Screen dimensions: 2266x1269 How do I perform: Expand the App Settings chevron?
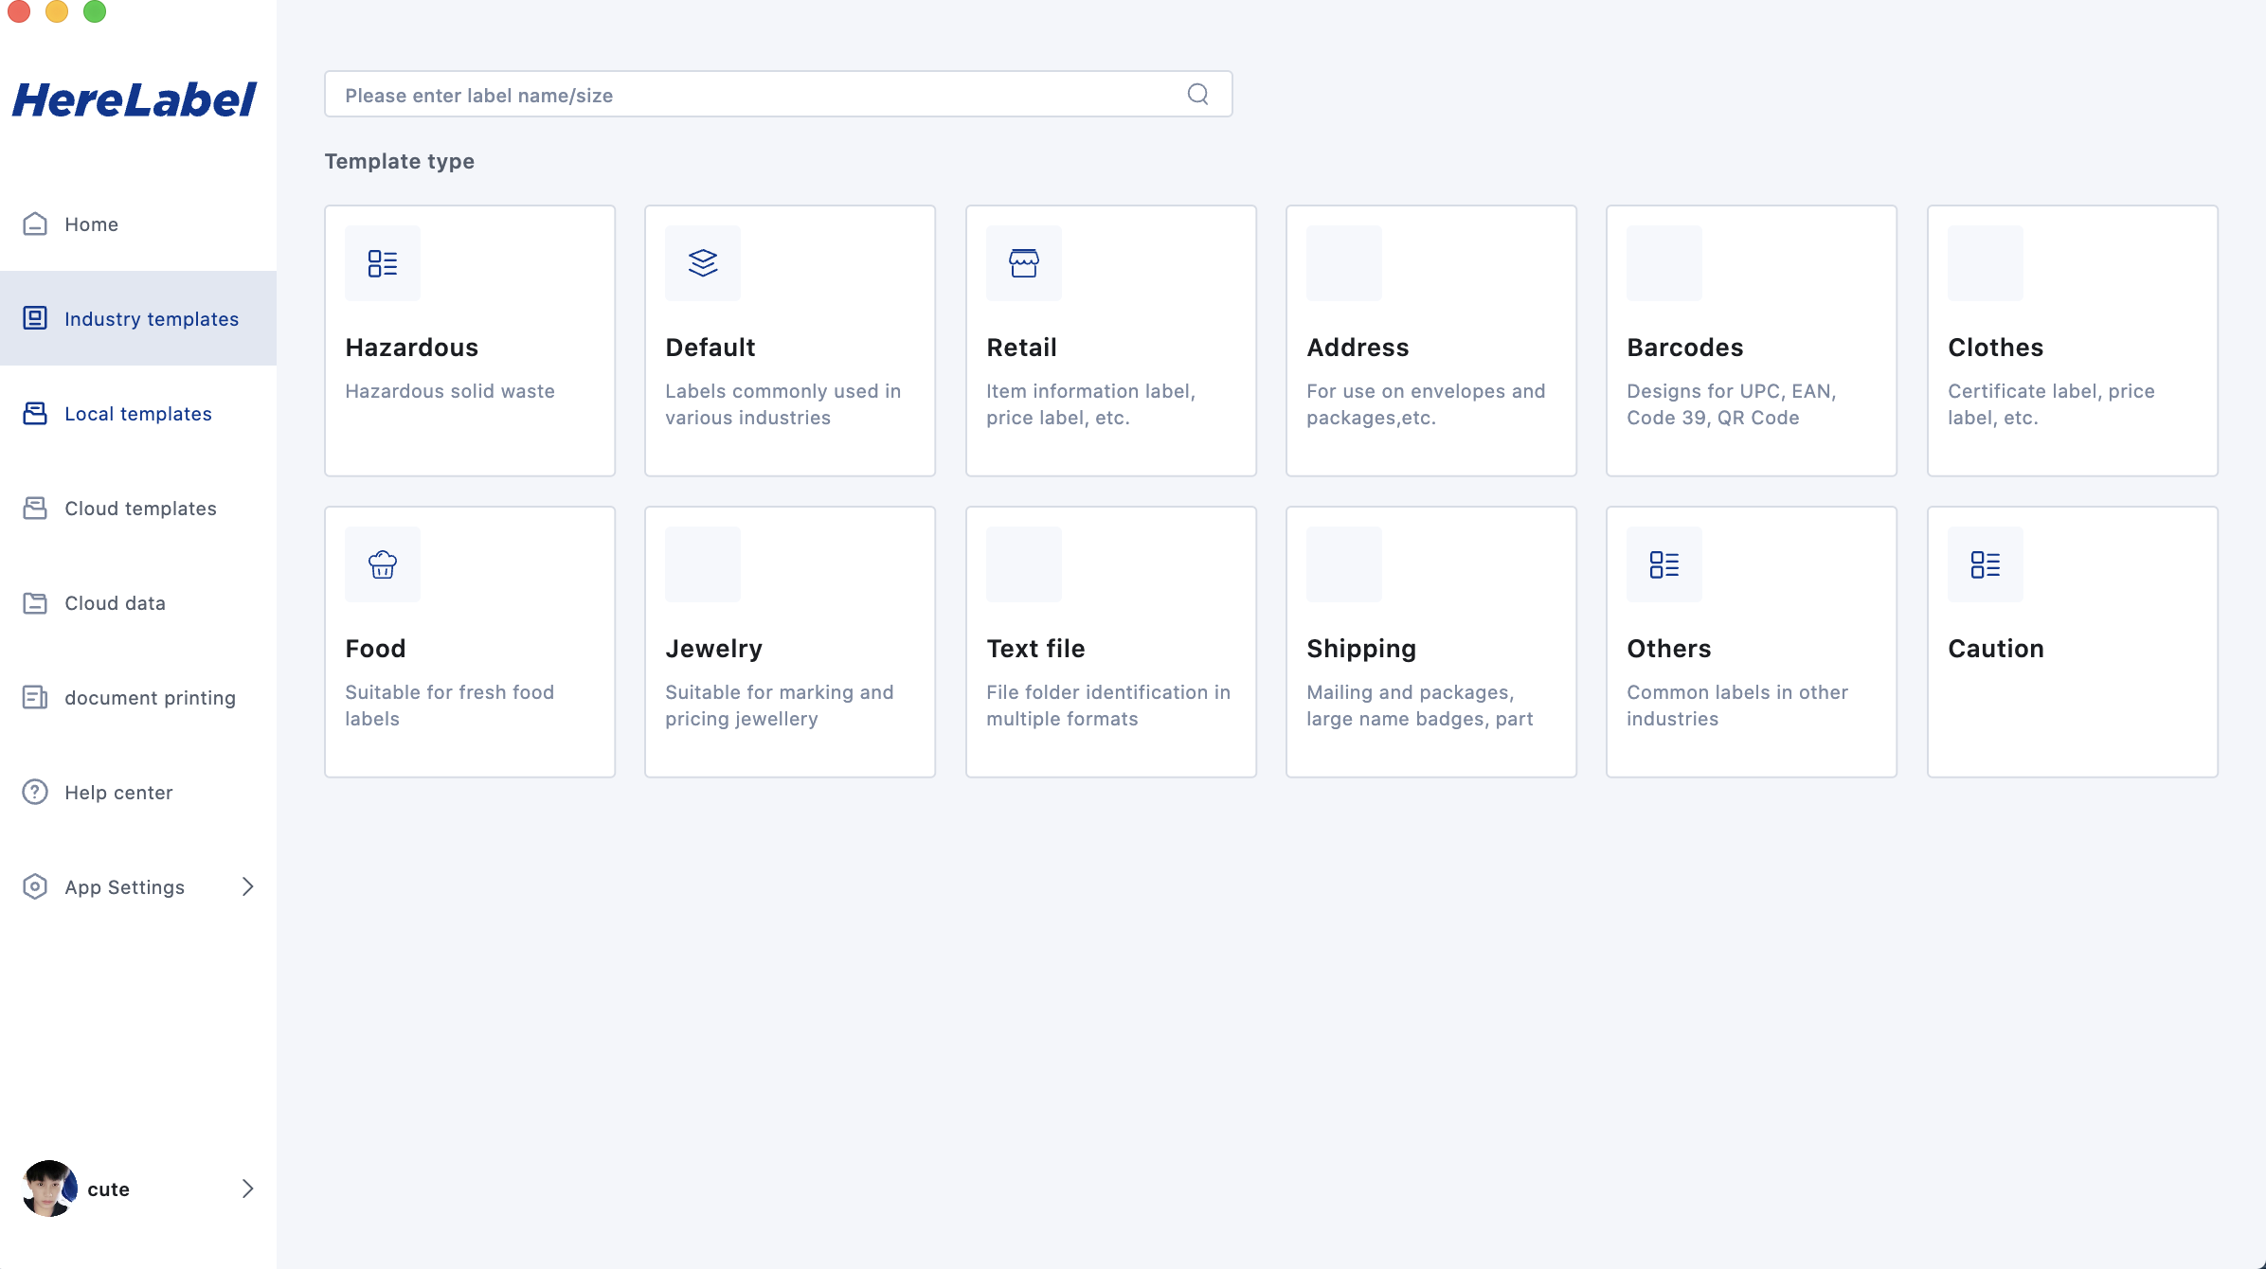point(248,886)
